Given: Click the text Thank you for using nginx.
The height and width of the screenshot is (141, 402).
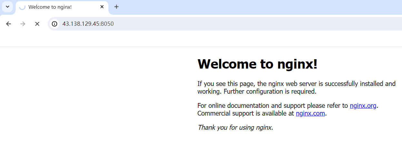Looking at the screenshot, I should 235,127.
